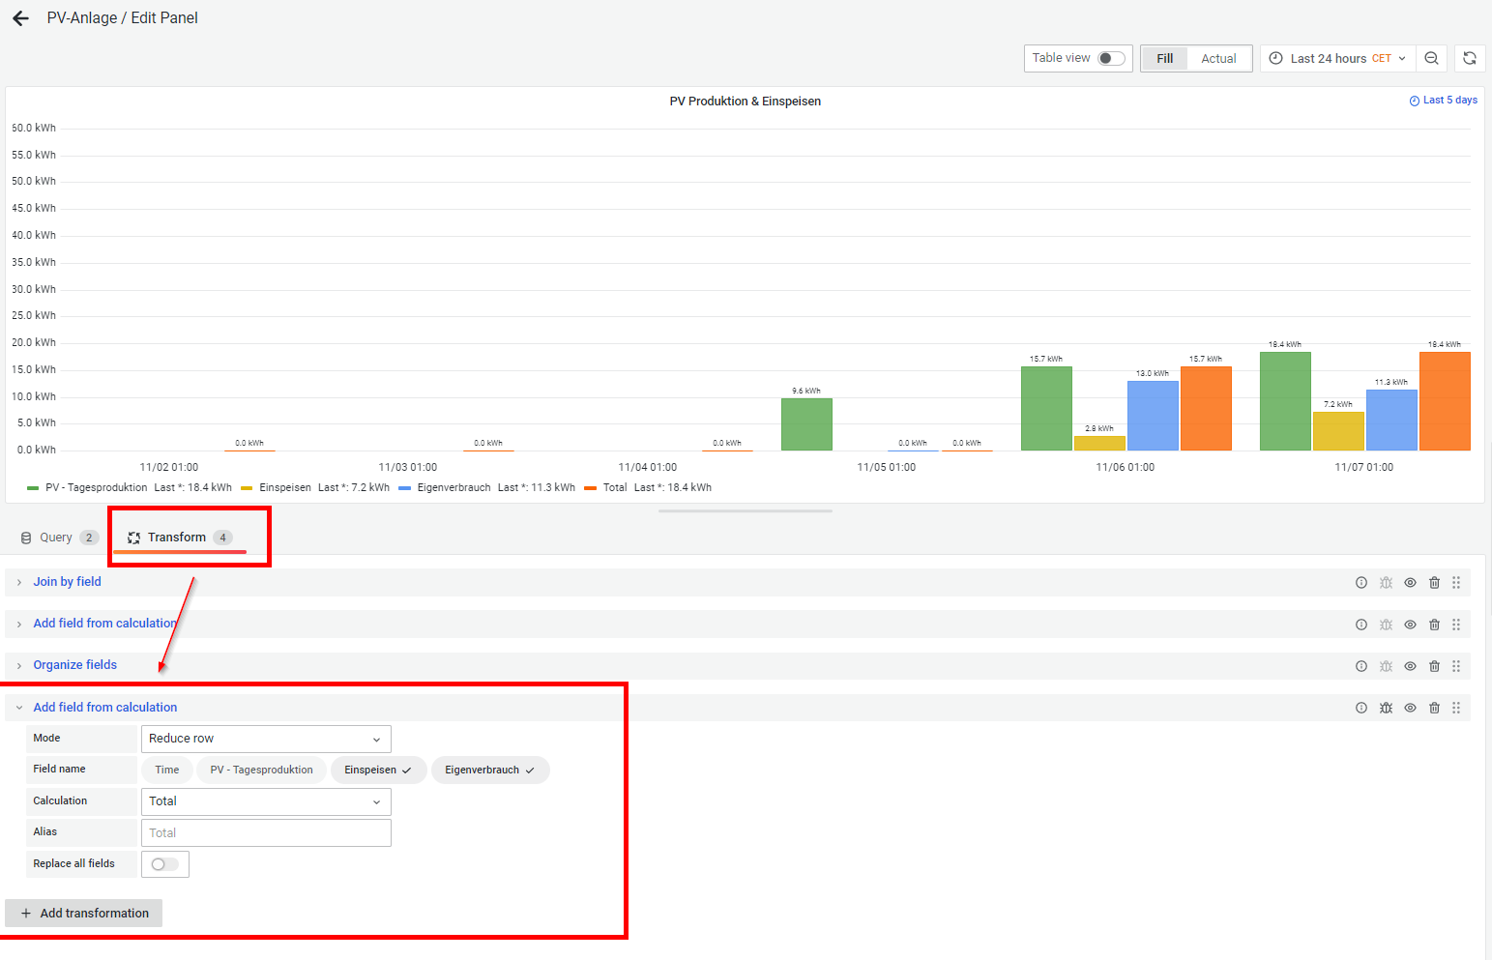Disable the collapsed Add field from calculation eye icon
The width and height of the screenshot is (1492, 960).
click(x=1410, y=625)
